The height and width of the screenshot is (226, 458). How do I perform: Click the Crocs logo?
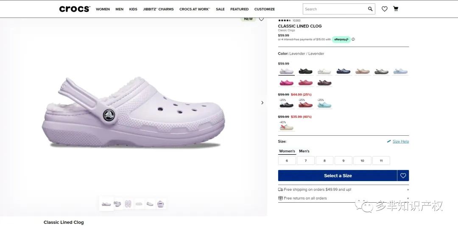coord(74,9)
